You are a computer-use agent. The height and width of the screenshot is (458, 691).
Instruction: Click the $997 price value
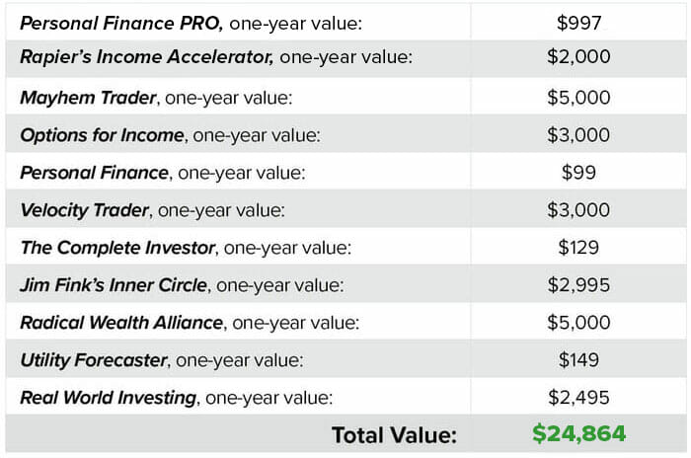point(578,21)
